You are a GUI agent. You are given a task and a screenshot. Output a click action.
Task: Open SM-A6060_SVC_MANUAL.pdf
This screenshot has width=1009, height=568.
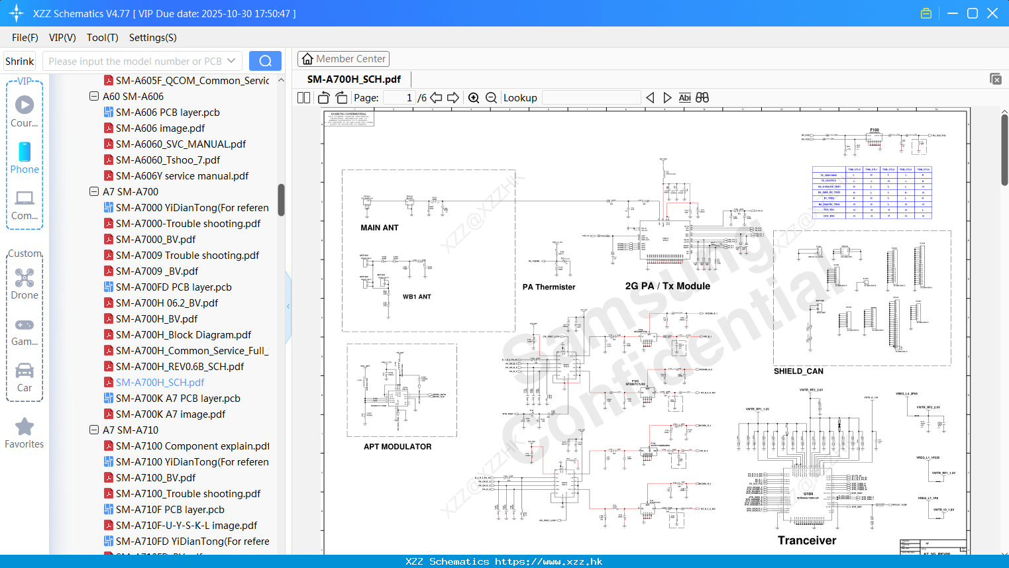[x=181, y=144]
